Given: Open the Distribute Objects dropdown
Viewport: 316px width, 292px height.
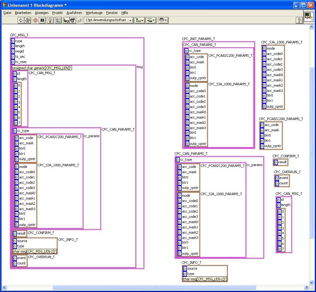Looking at the screenshot, I should tap(151, 20).
